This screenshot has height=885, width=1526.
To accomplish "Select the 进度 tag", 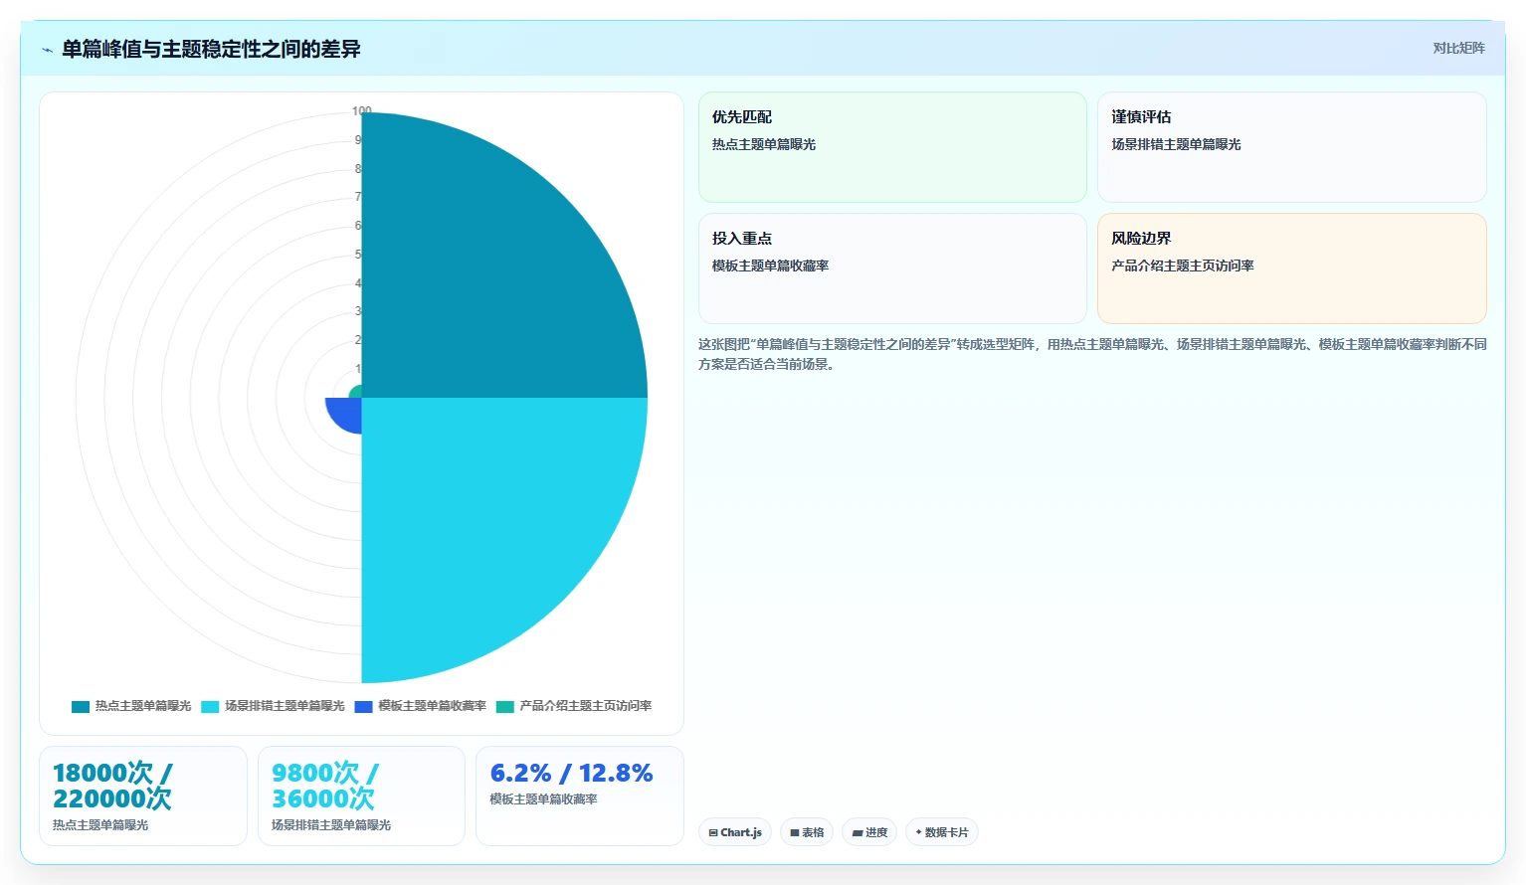I will 869,832.
